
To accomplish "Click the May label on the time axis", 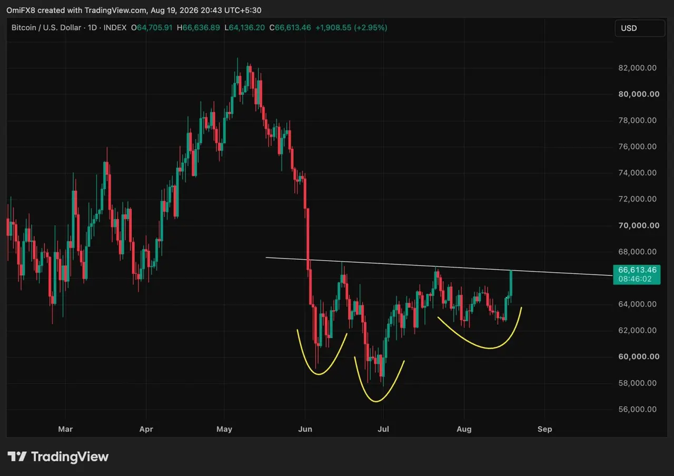I will click(x=224, y=429).
